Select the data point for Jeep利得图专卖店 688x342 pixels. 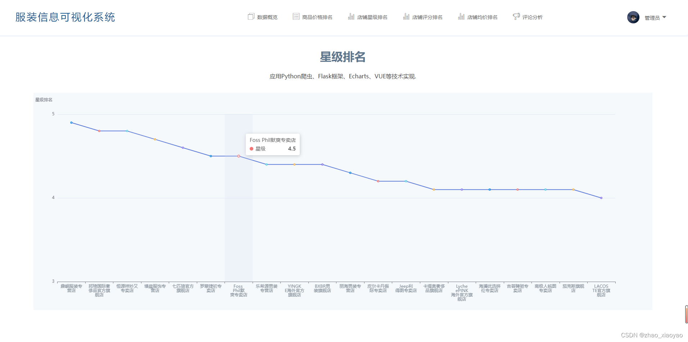406,181
